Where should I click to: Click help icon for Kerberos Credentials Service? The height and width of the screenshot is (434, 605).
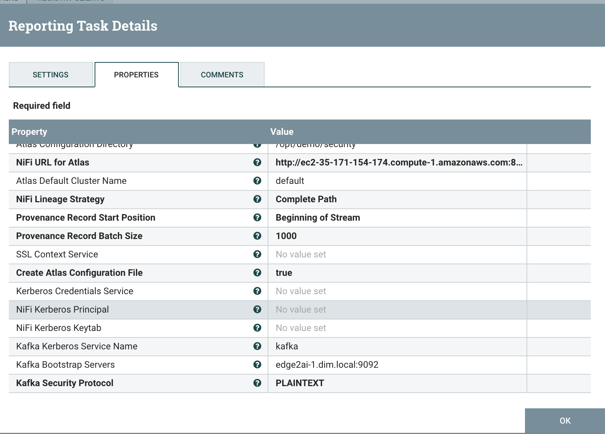(x=257, y=291)
